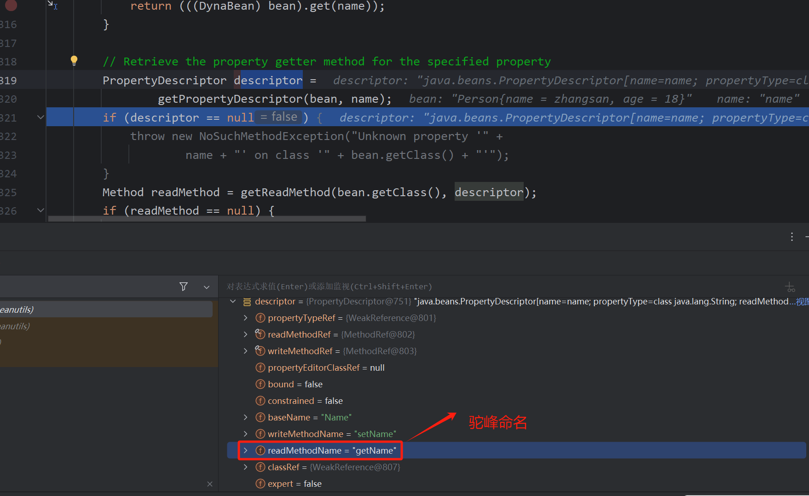Select the readMethodName = "getName" row
This screenshot has height=496, width=809.
coord(517,450)
